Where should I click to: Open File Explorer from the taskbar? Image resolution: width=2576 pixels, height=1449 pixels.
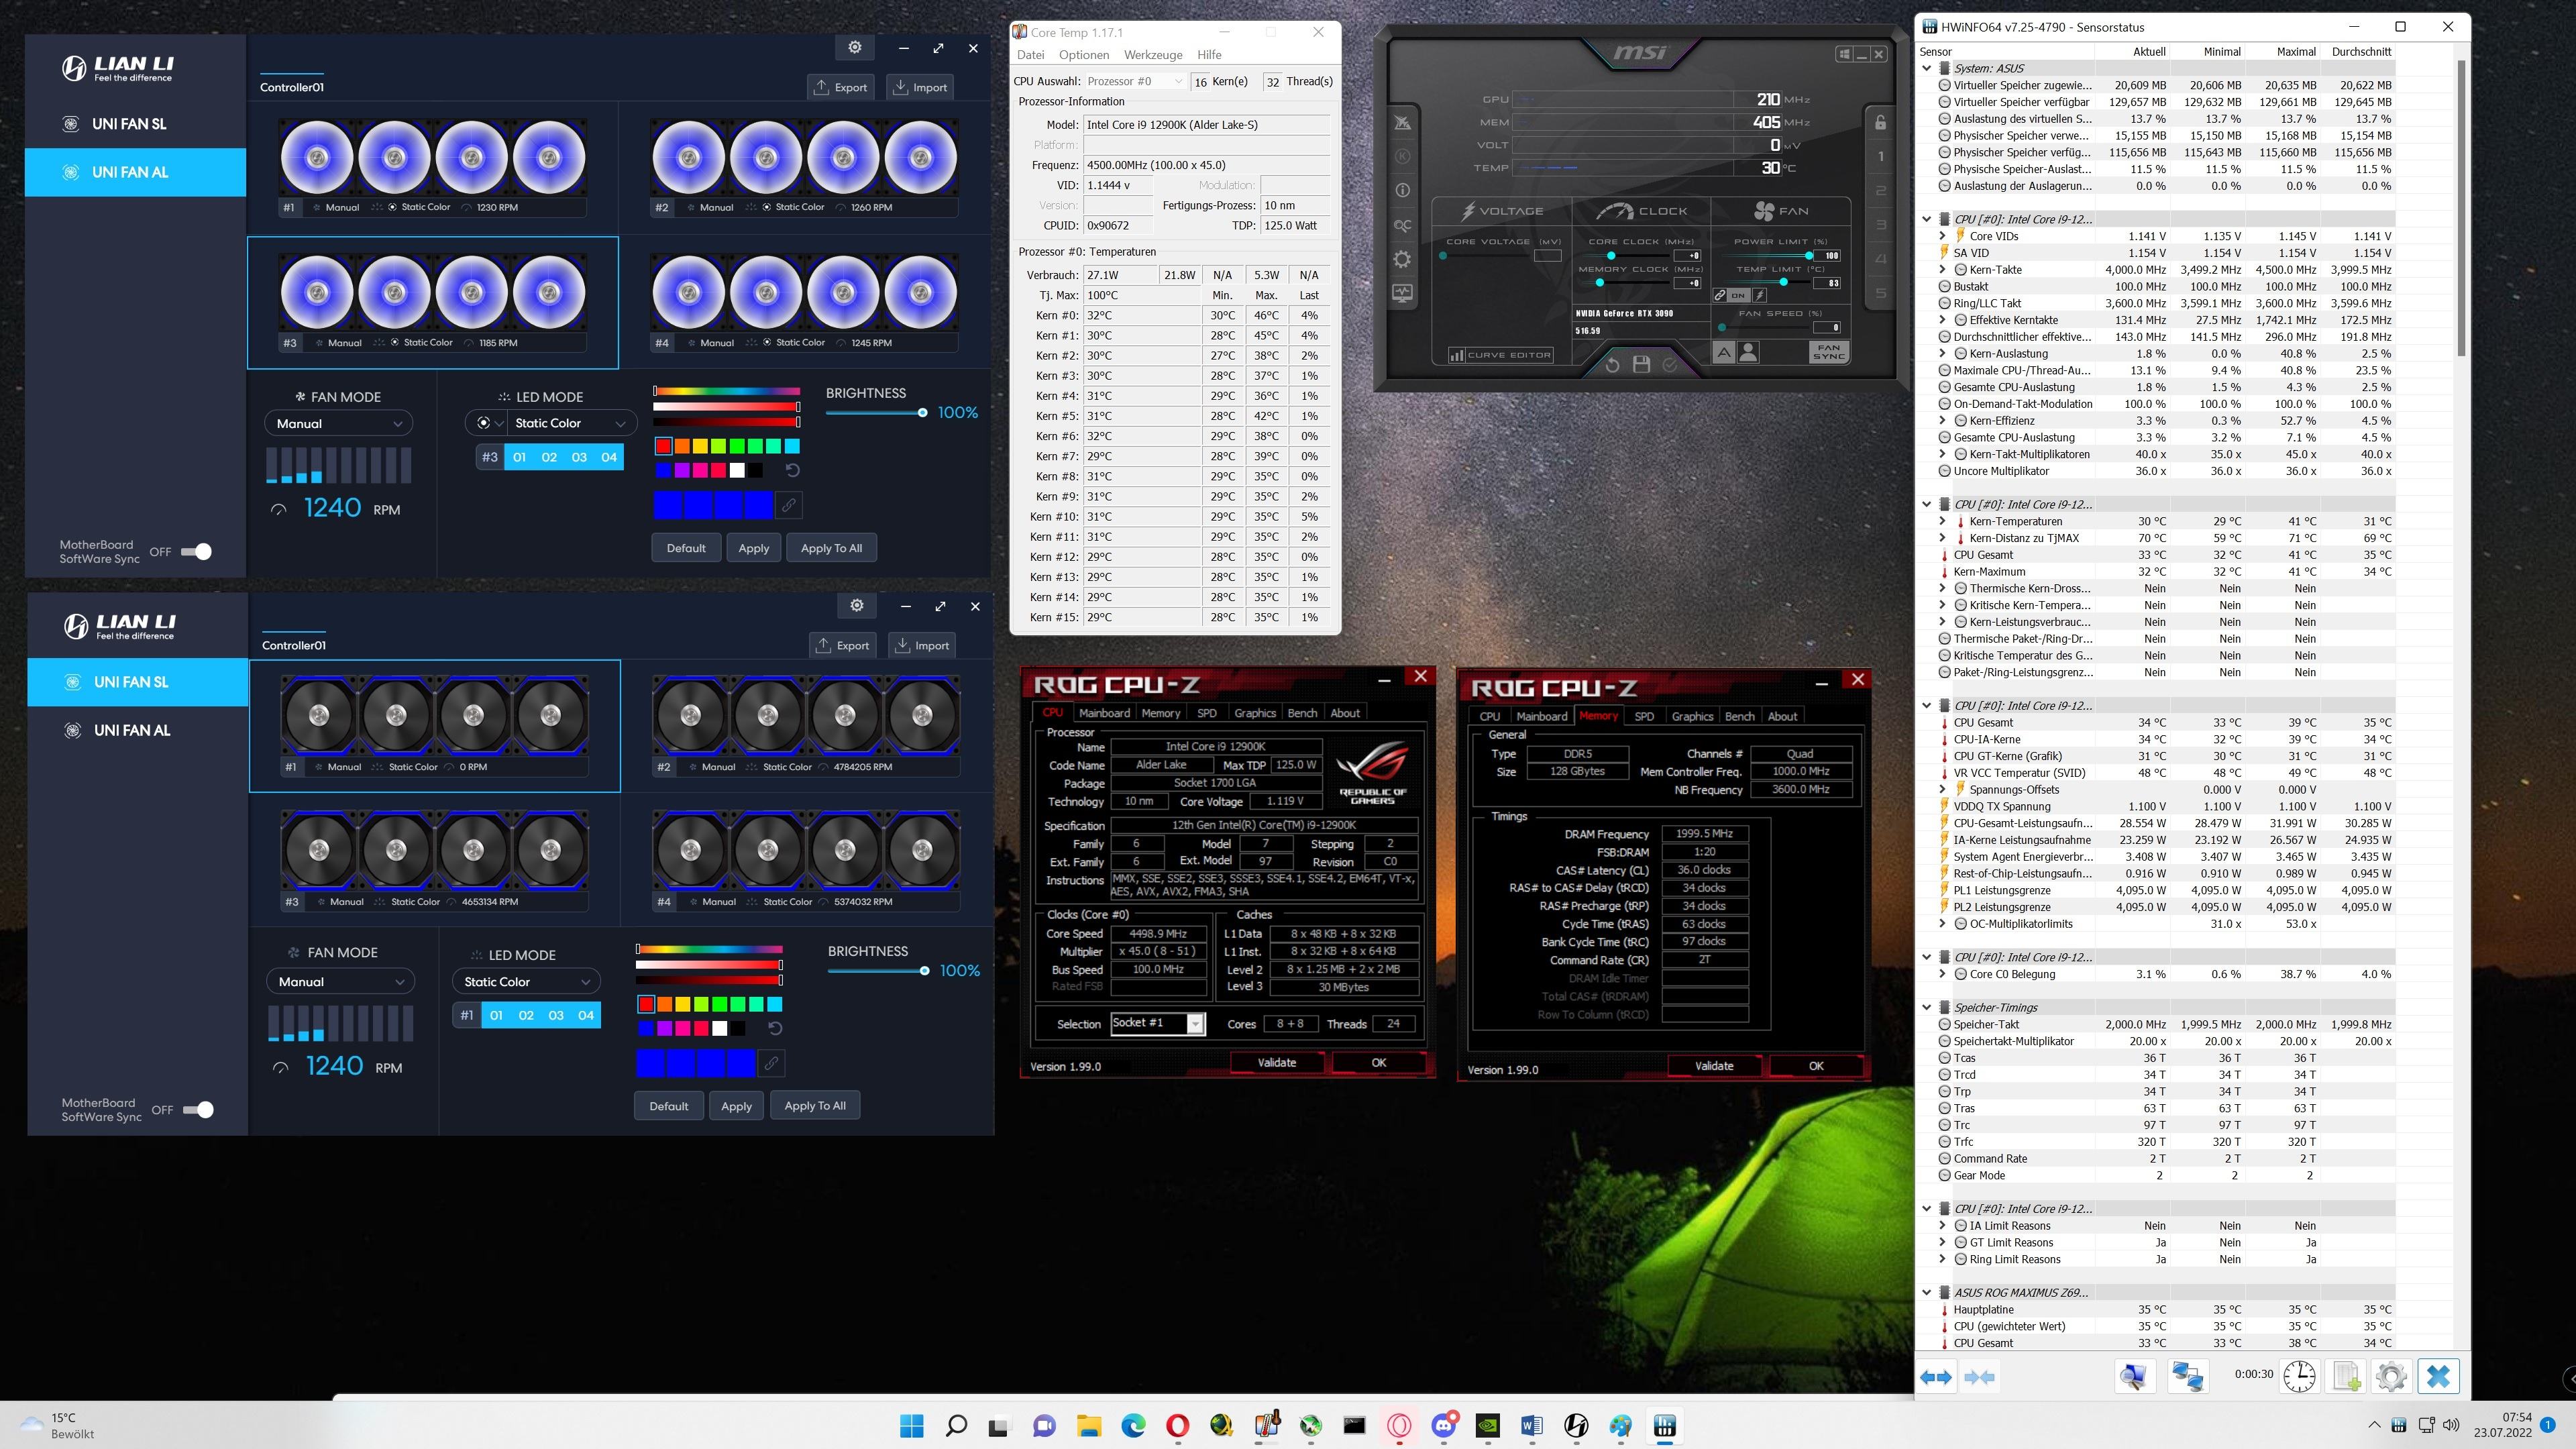click(1089, 1425)
